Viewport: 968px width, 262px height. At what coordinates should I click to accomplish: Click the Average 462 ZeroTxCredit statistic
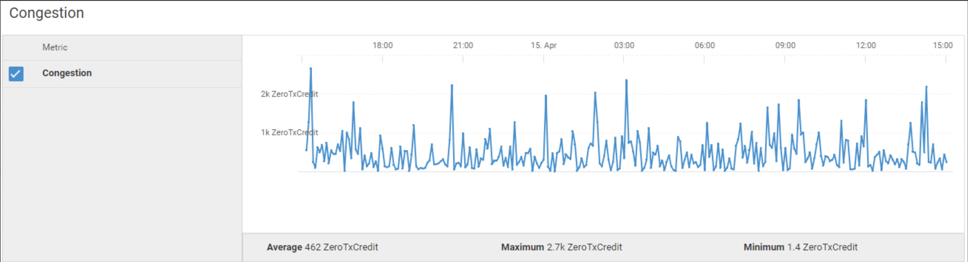[322, 247]
